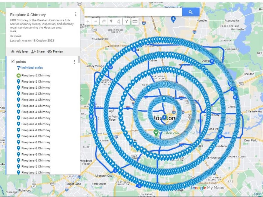Click the '37 views' text
The image size is (263, 197).
coord(16,36)
